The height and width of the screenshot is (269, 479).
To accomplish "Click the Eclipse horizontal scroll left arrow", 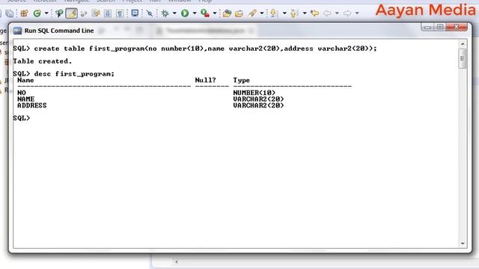I will [177, 262].
